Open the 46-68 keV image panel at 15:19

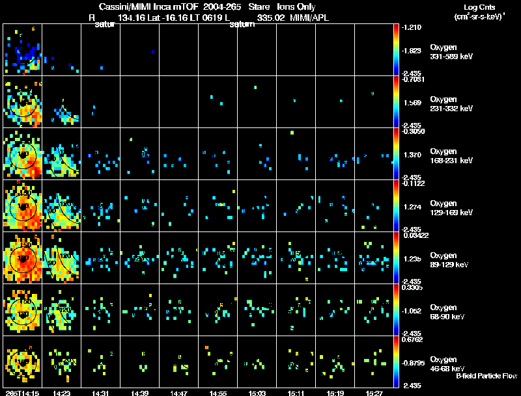click(335, 362)
